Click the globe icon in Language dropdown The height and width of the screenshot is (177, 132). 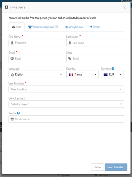click(x=12, y=75)
